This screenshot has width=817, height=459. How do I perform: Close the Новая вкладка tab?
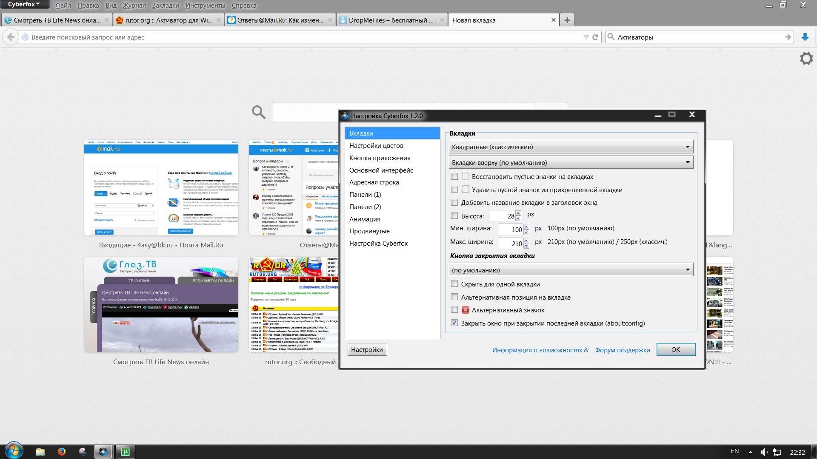(553, 20)
